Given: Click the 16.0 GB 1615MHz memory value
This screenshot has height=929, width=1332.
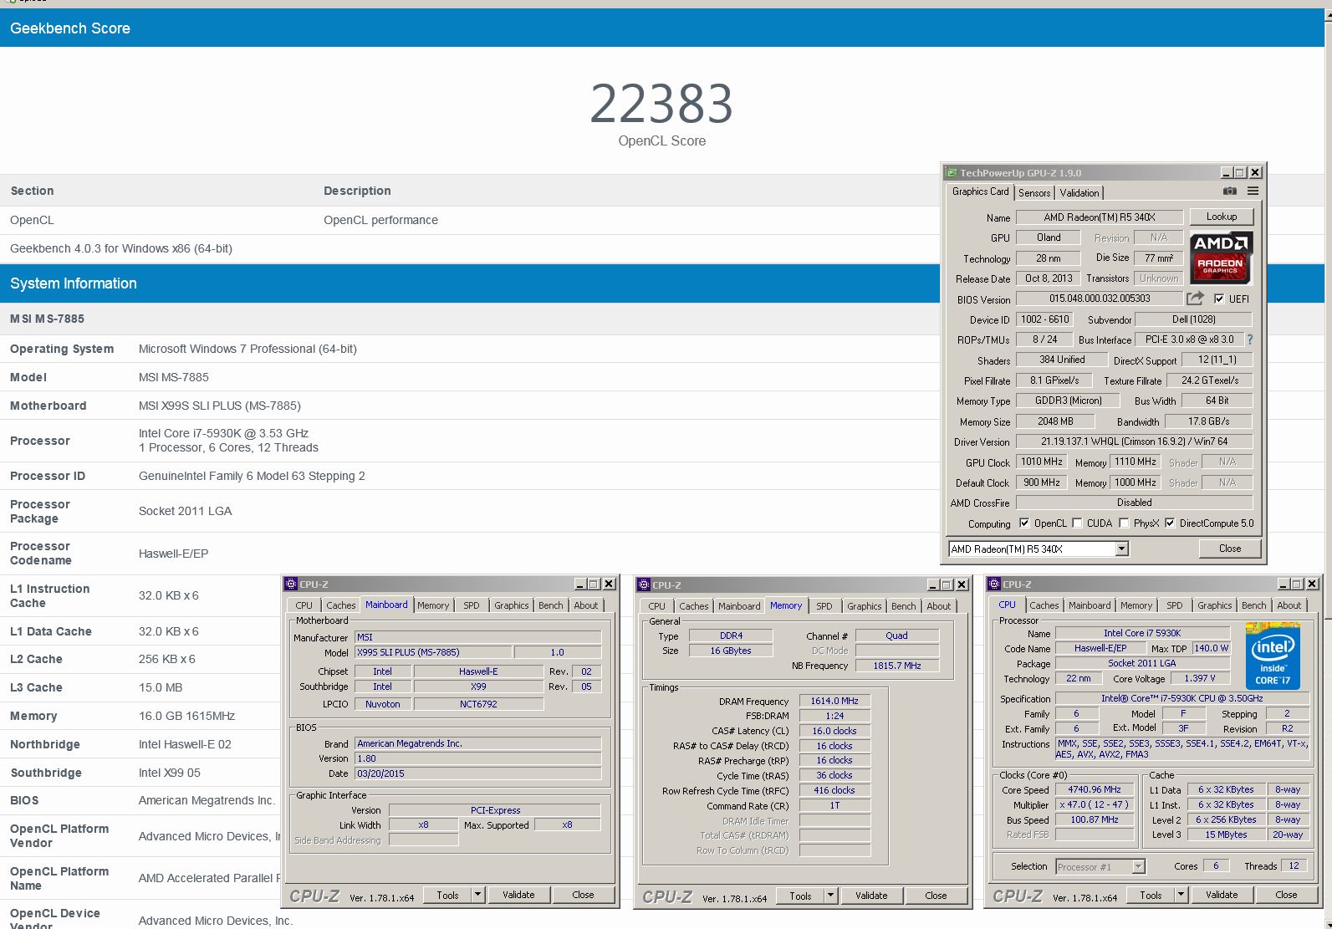Looking at the screenshot, I should (186, 716).
